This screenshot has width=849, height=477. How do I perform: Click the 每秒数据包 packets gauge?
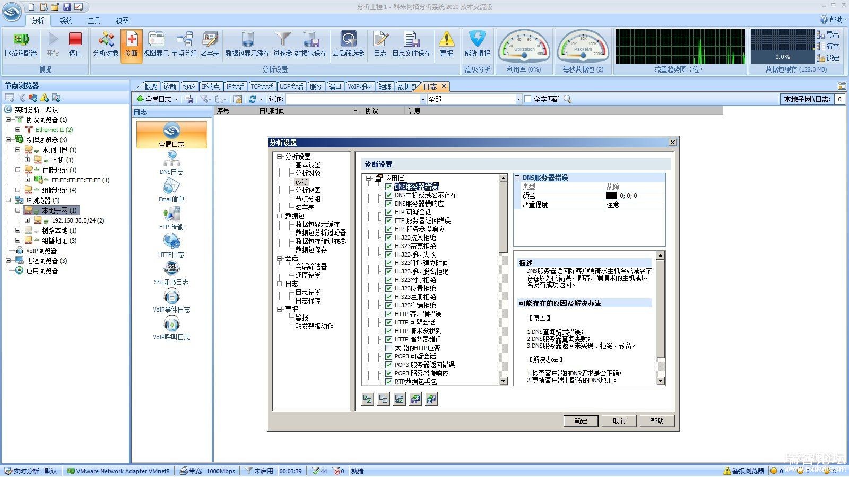(583, 47)
